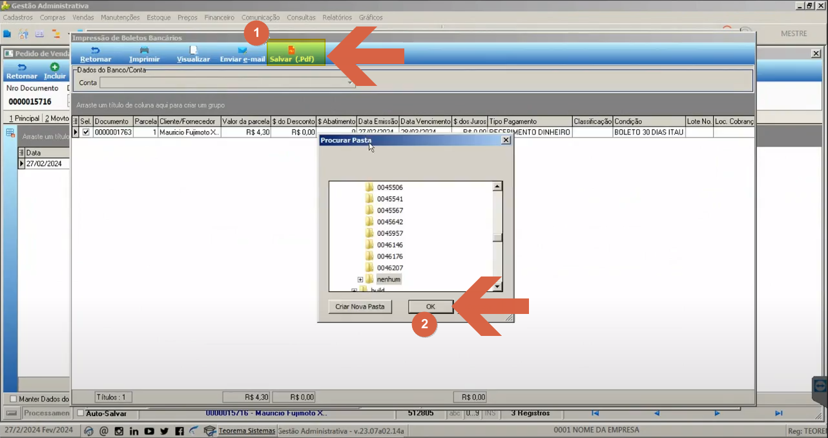The width and height of the screenshot is (828, 438).
Task: Go to last record navigation arrow
Action: pos(778,413)
